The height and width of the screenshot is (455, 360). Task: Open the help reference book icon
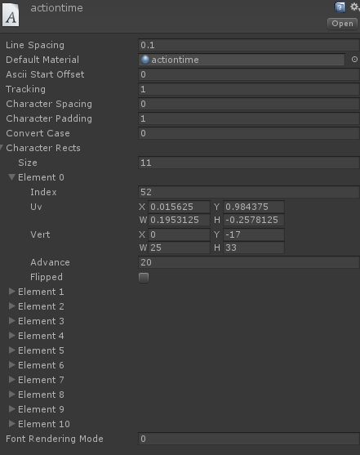point(340,7)
